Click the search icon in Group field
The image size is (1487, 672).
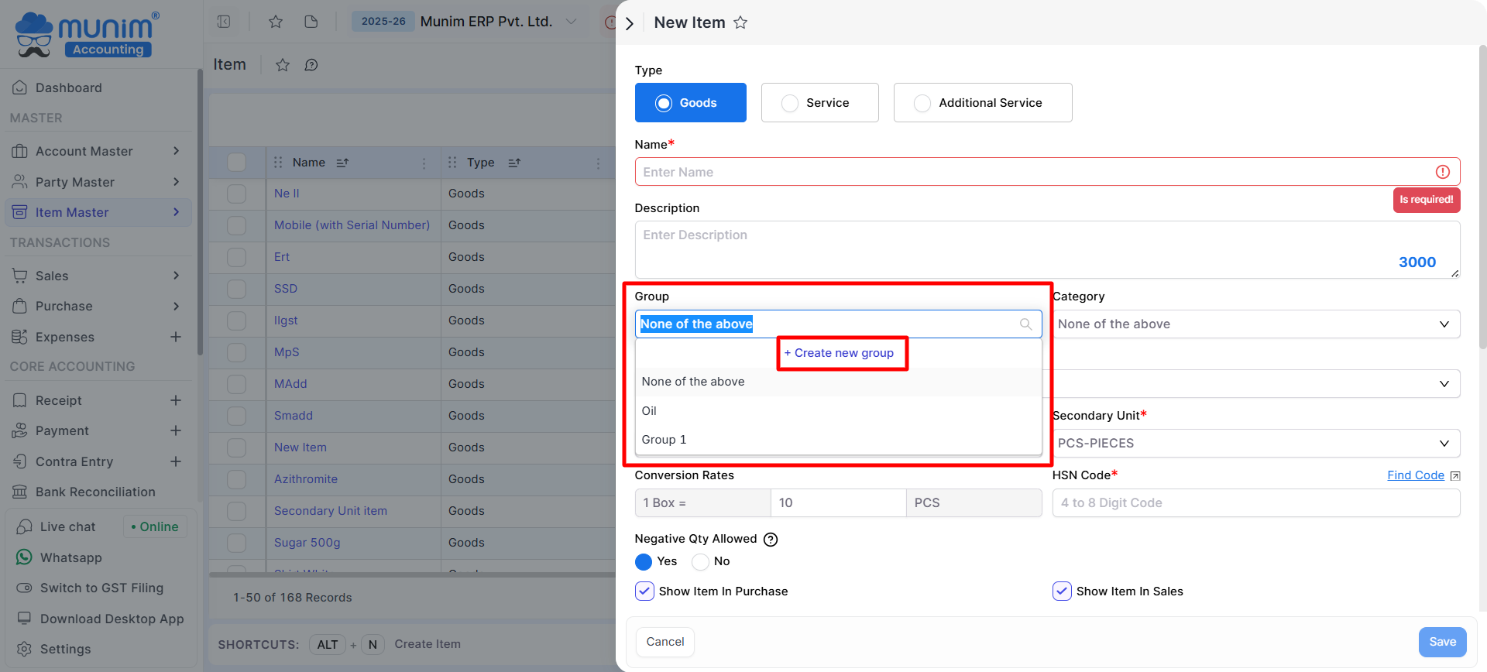click(1025, 324)
